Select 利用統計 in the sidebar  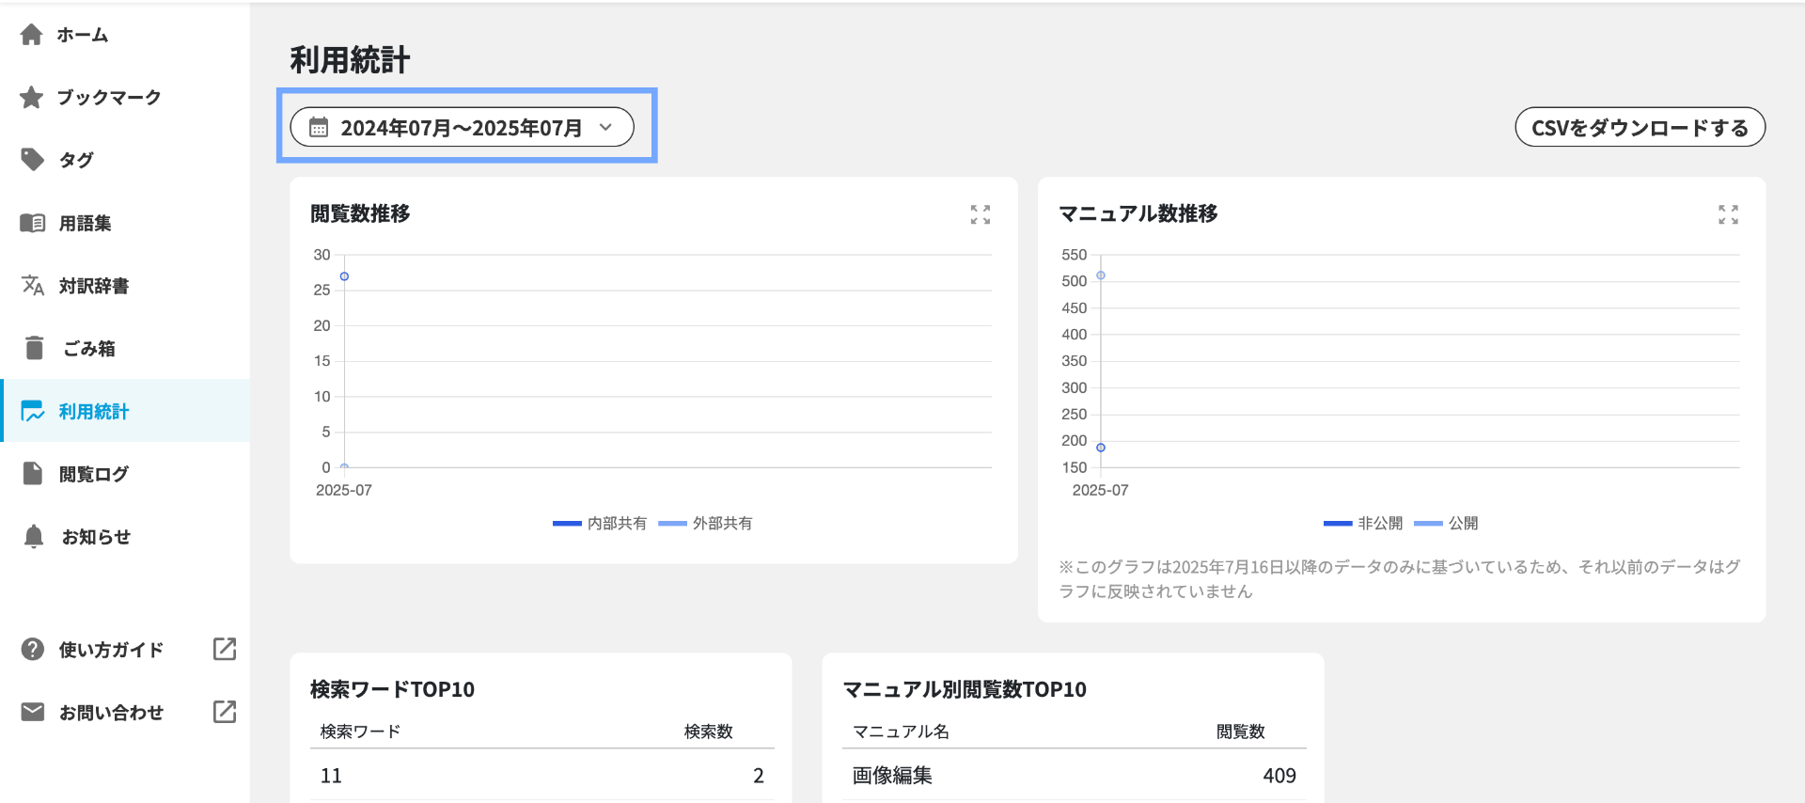click(93, 411)
